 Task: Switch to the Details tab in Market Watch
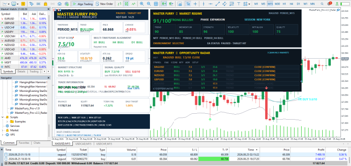click(21, 71)
